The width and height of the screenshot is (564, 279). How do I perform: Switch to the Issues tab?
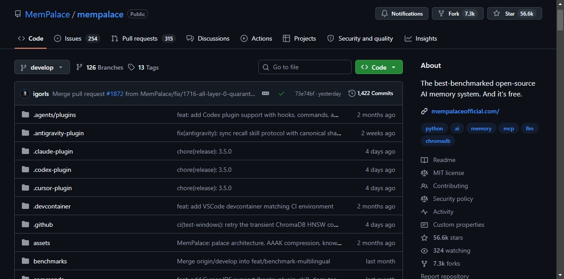coord(77,38)
